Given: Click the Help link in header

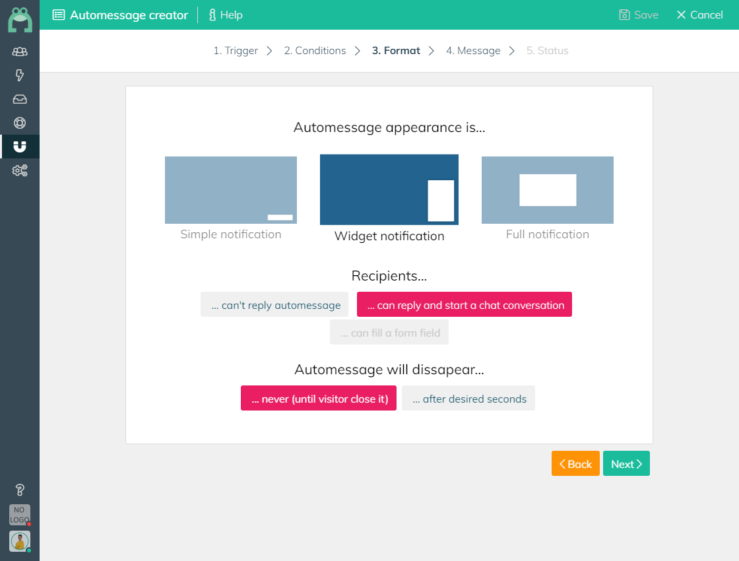Looking at the screenshot, I should point(232,15).
